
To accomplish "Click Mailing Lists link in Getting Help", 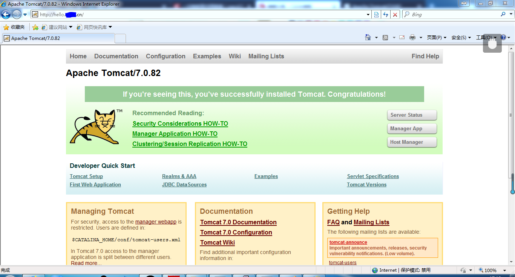I will pos(371,222).
